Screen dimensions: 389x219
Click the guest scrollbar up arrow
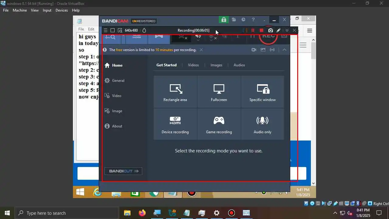click(x=314, y=40)
